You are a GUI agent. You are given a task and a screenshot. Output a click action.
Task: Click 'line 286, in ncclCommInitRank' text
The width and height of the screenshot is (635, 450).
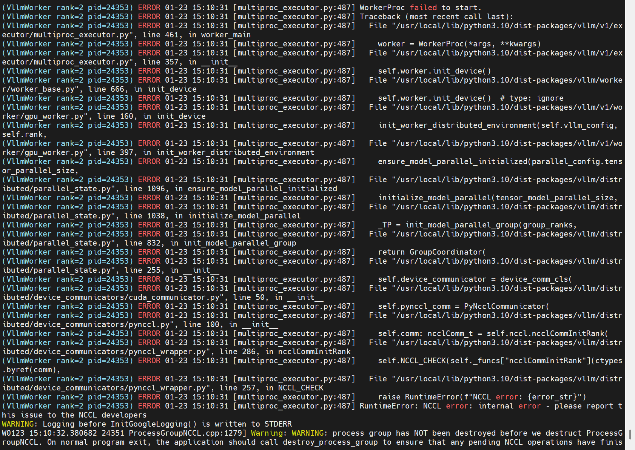(x=285, y=352)
